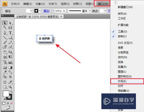Select the Live Paint Bucket tool

point(5,77)
